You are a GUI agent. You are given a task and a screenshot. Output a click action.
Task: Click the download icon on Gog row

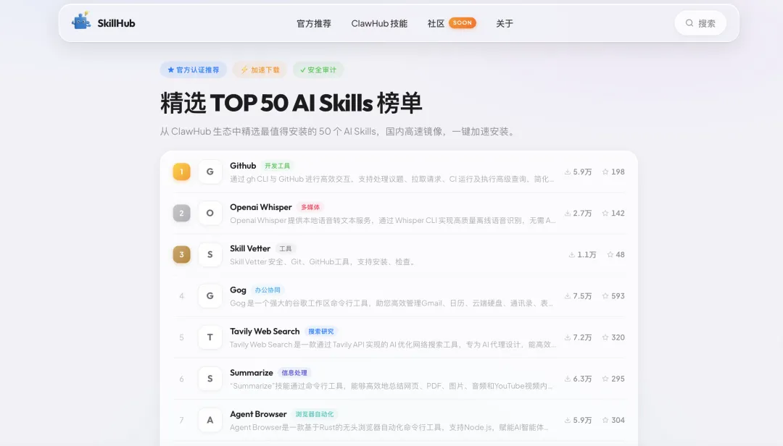(x=567, y=296)
